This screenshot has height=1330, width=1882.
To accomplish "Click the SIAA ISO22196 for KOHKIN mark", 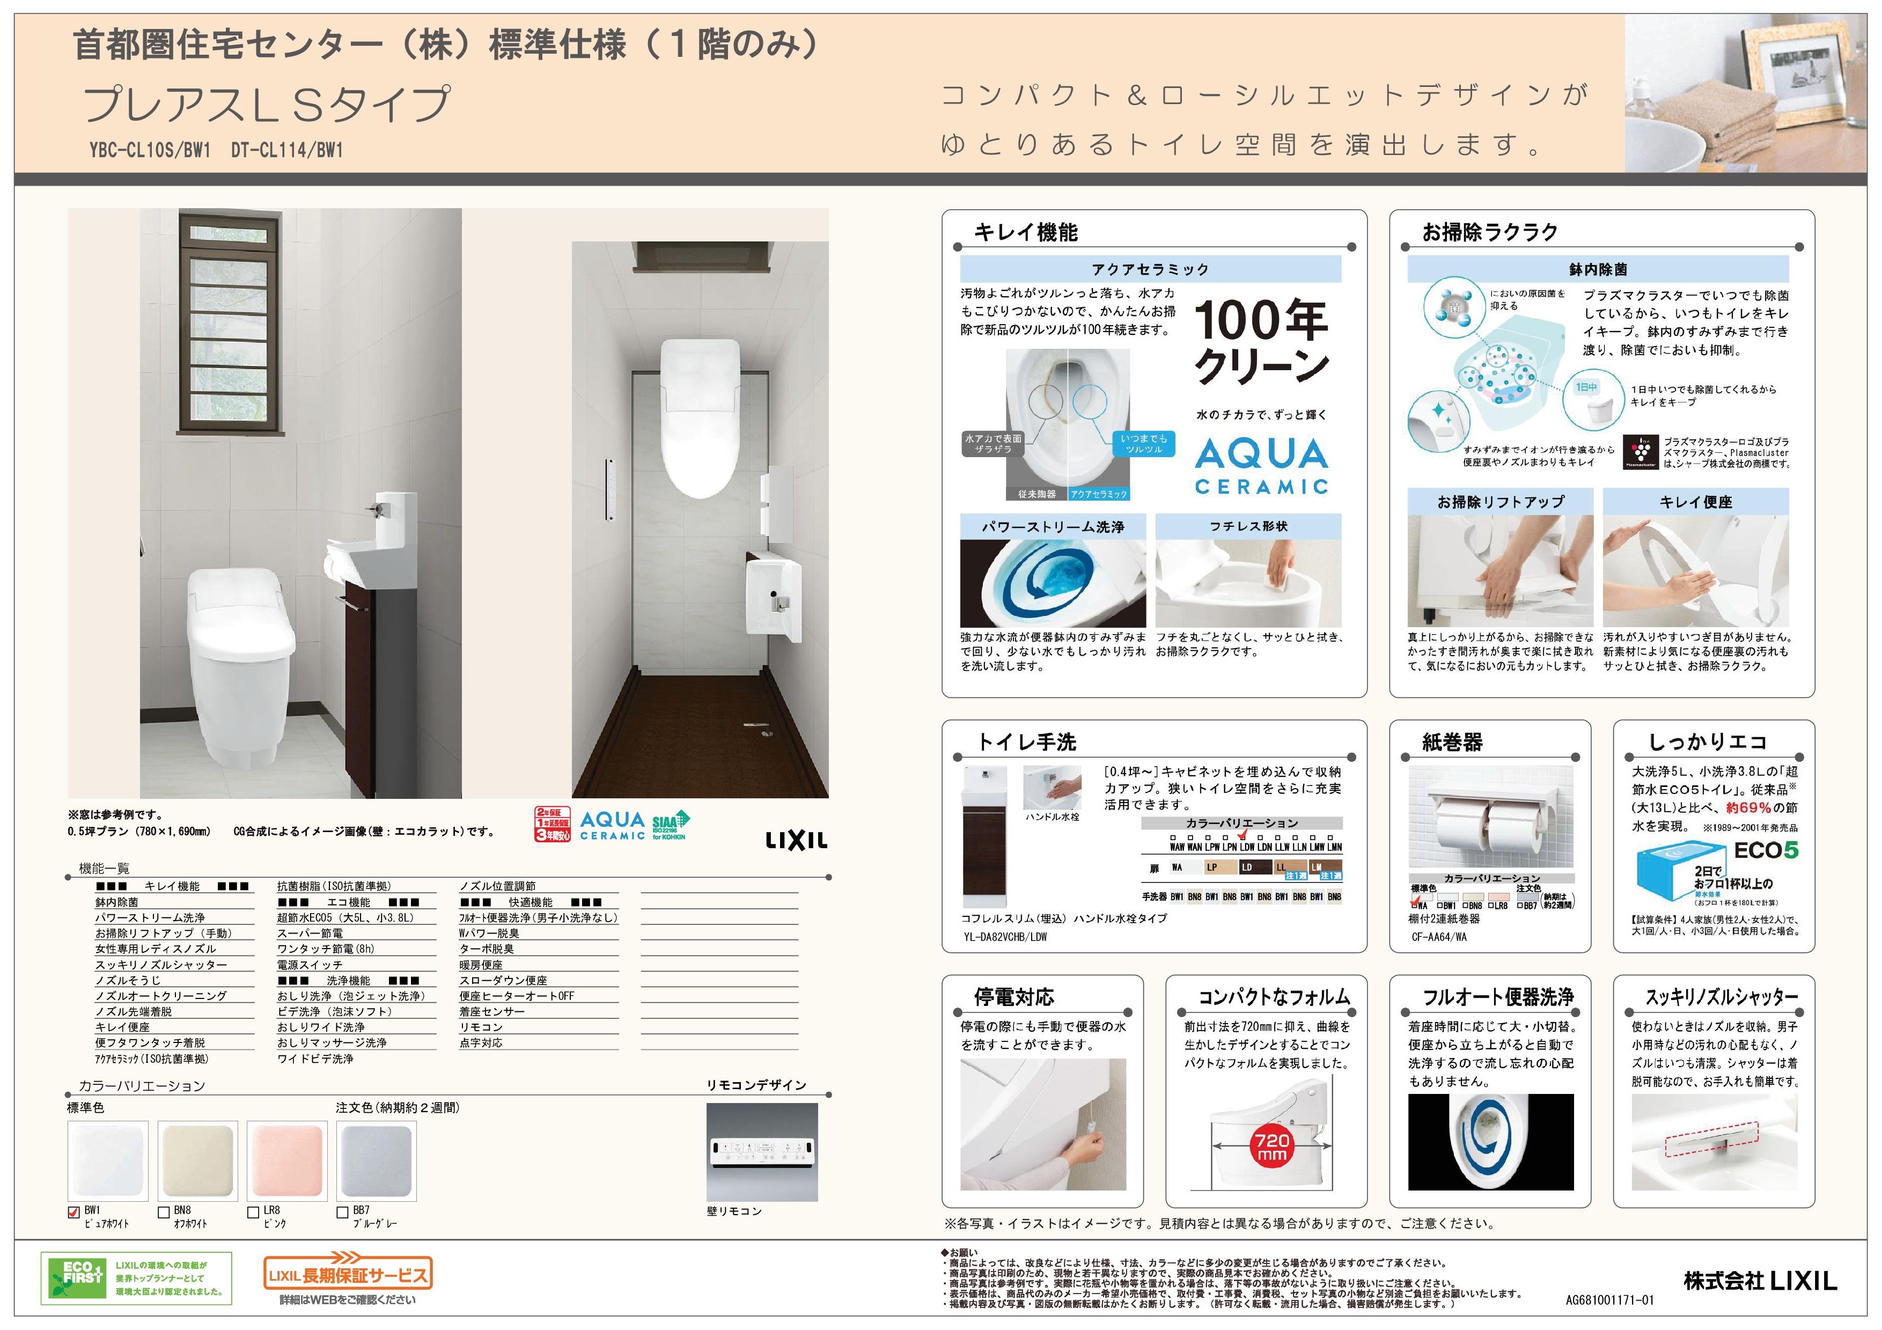I will pos(671,825).
